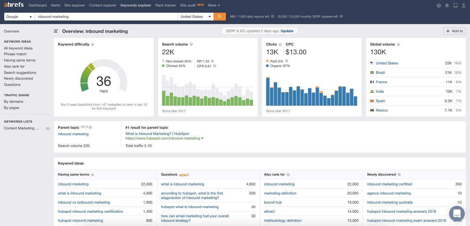
Task: Open the Dashboard tab
Action: tap(38, 5)
